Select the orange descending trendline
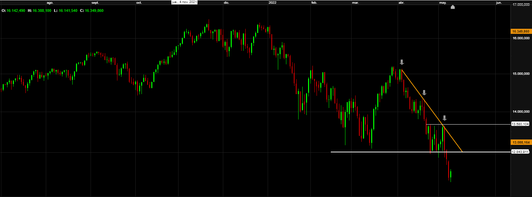Screen dimensions: 532x197 click(x=432, y=110)
